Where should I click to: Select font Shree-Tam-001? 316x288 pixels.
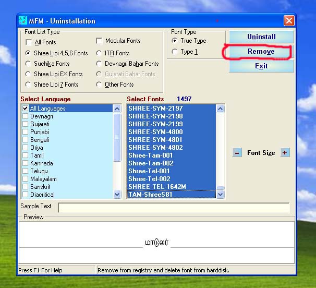click(172, 155)
